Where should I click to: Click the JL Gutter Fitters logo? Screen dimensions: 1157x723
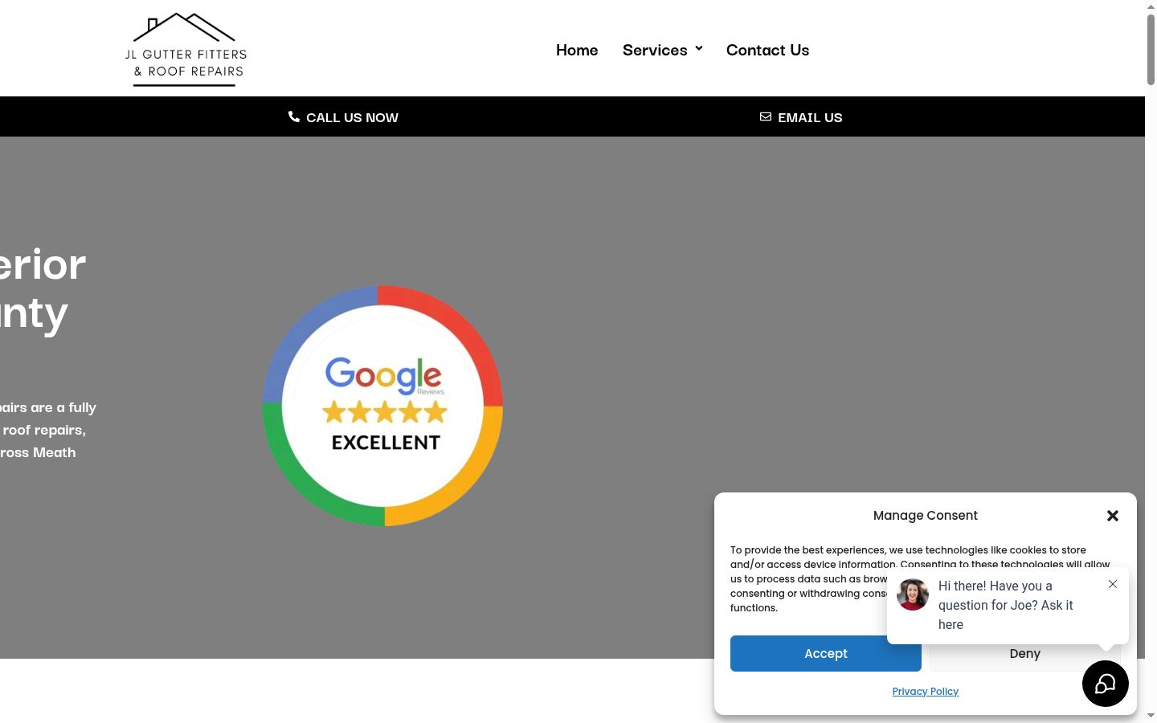pos(186,49)
